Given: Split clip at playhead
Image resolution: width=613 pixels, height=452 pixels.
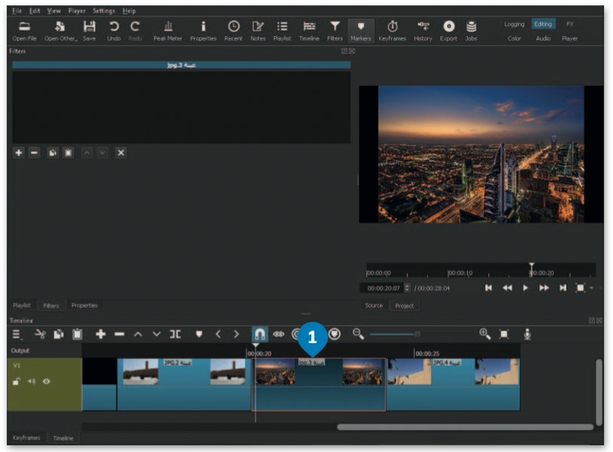Looking at the screenshot, I should [x=175, y=334].
